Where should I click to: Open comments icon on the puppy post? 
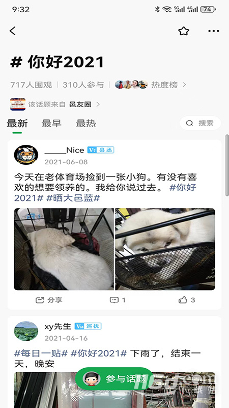click(x=114, y=300)
